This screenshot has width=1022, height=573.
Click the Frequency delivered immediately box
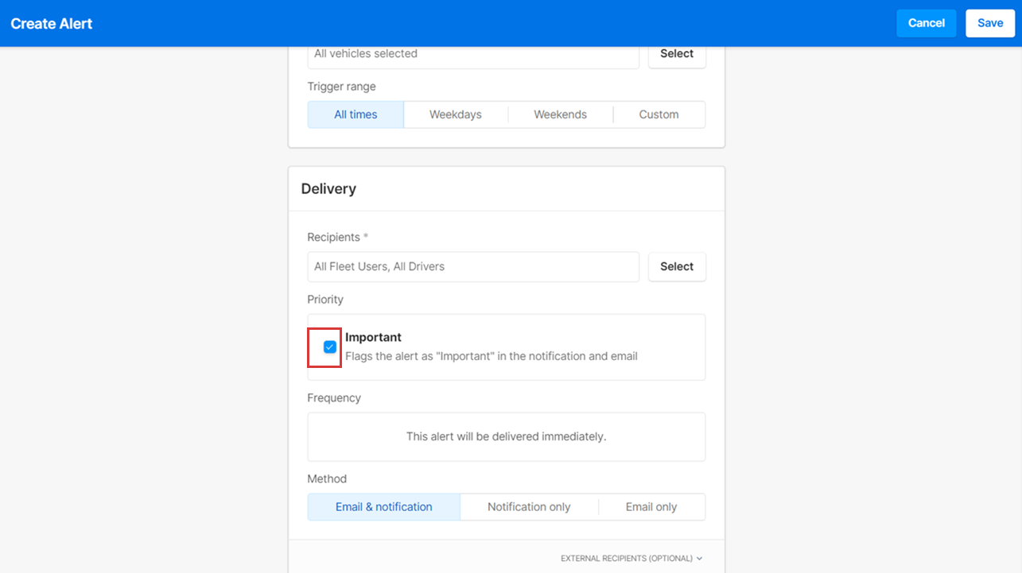(x=506, y=436)
